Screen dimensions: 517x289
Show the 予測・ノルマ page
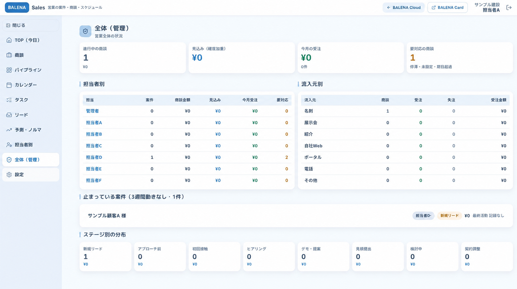(x=31, y=130)
